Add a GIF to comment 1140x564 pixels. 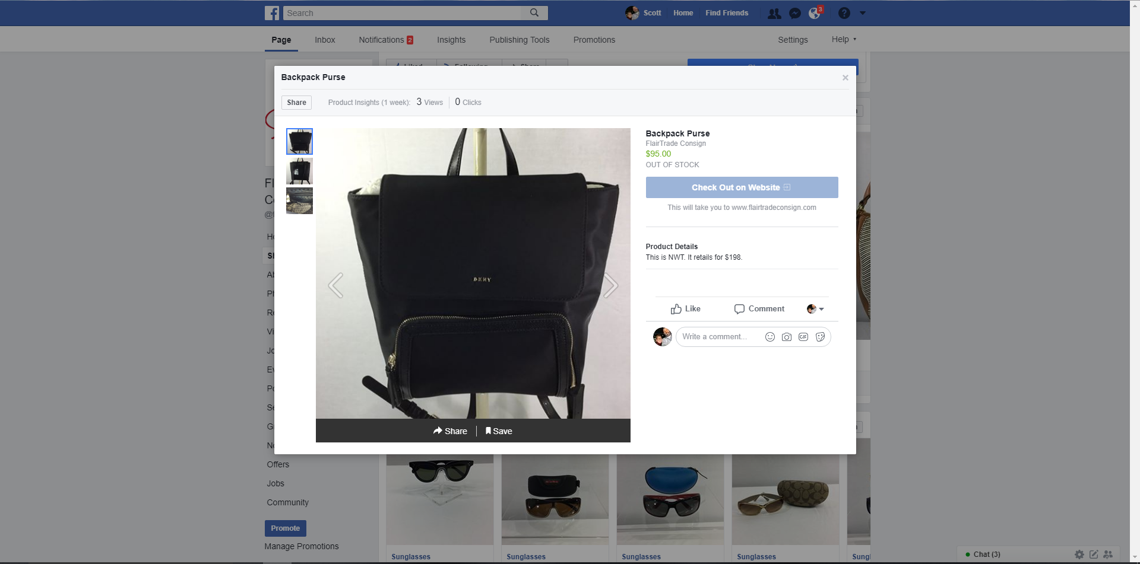[803, 337]
